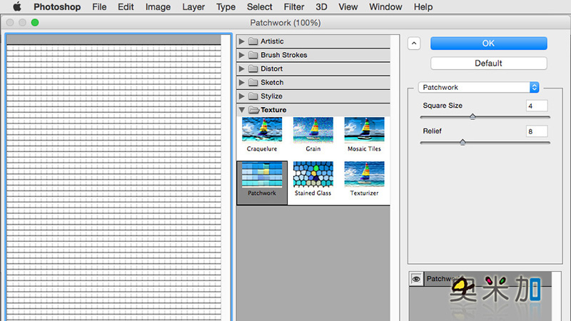Open the Photoshop application menu
This screenshot has height=321, width=571.
click(57, 7)
